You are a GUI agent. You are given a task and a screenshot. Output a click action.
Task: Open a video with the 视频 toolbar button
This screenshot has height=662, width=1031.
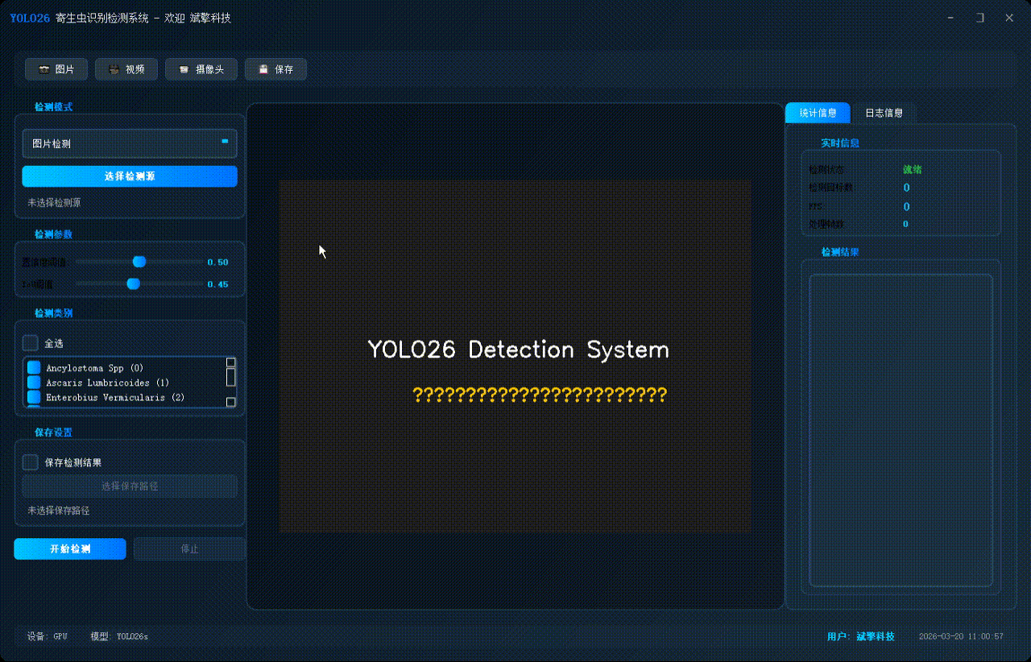coord(126,70)
